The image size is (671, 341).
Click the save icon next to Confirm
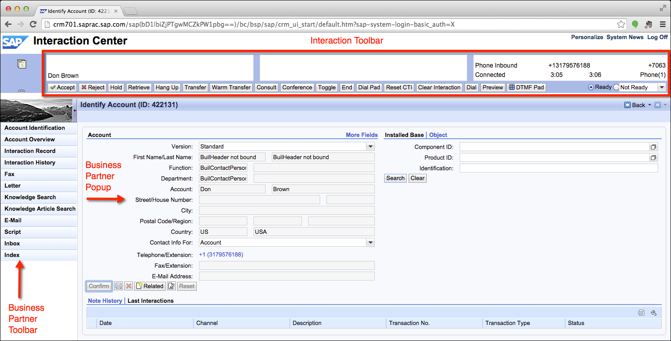119,286
